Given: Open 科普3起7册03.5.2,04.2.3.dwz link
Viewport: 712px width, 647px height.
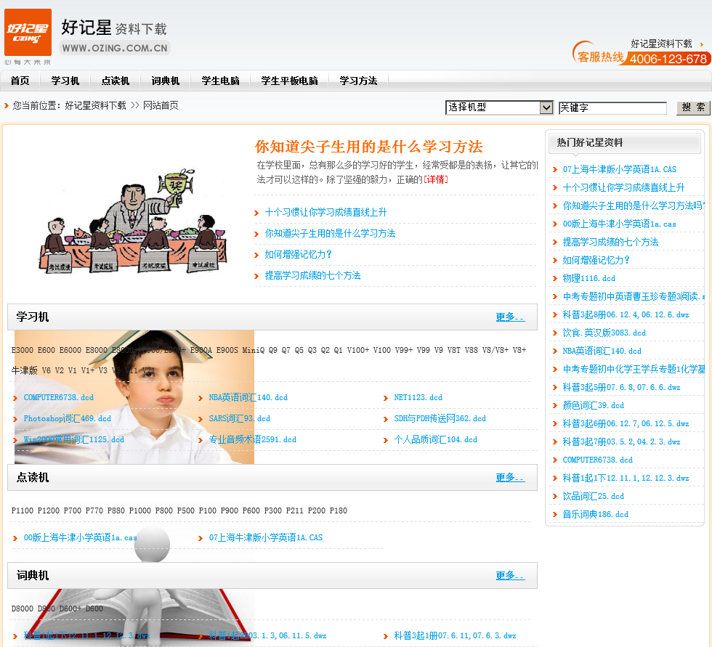Looking at the screenshot, I should [x=621, y=442].
